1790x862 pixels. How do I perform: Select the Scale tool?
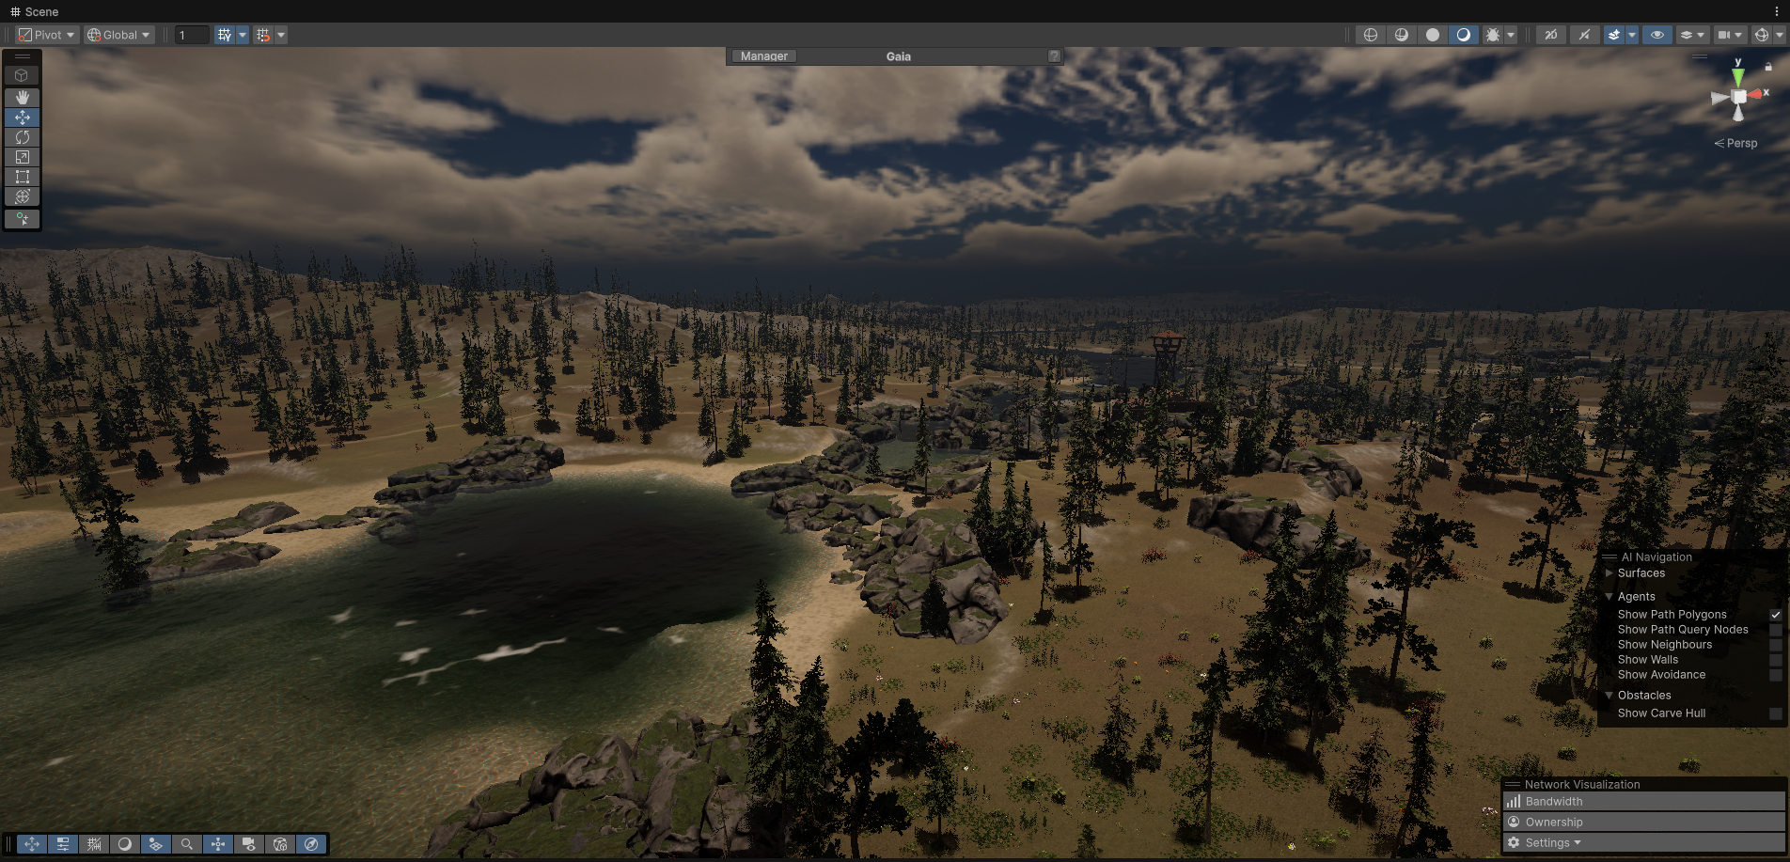pos(23,157)
